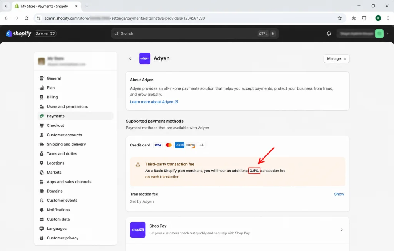Show the transaction fee details
This screenshot has height=251, width=394.
click(339, 194)
